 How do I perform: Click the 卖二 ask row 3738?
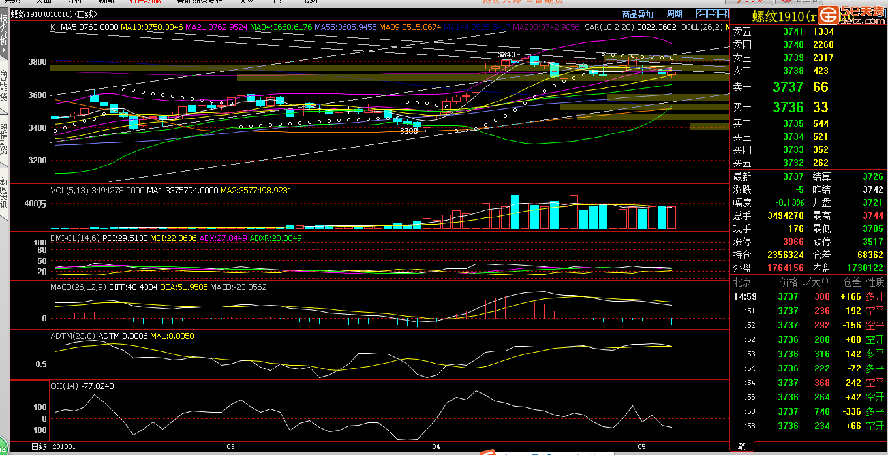[x=808, y=71]
